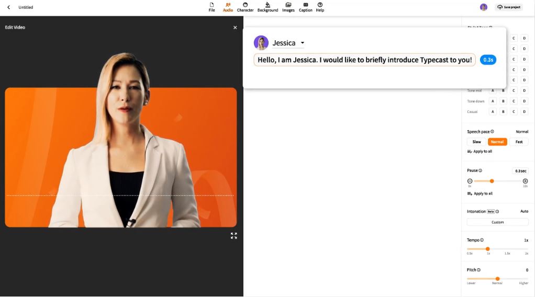Apply pause setting to all sentences
The width and height of the screenshot is (535, 297).
pos(480,193)
